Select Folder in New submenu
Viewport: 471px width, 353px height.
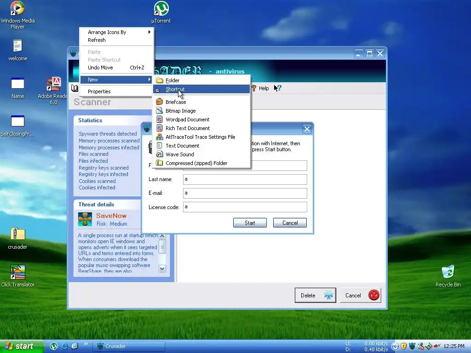click(x=201, y=80)
